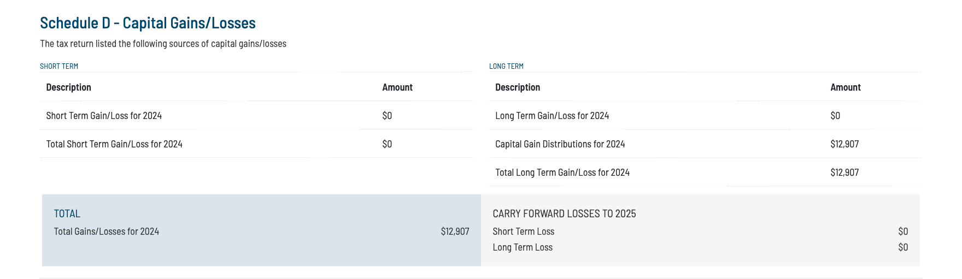Click the Short Term Loss carry forward line
The image size is (962, 279).
(524, 231)
